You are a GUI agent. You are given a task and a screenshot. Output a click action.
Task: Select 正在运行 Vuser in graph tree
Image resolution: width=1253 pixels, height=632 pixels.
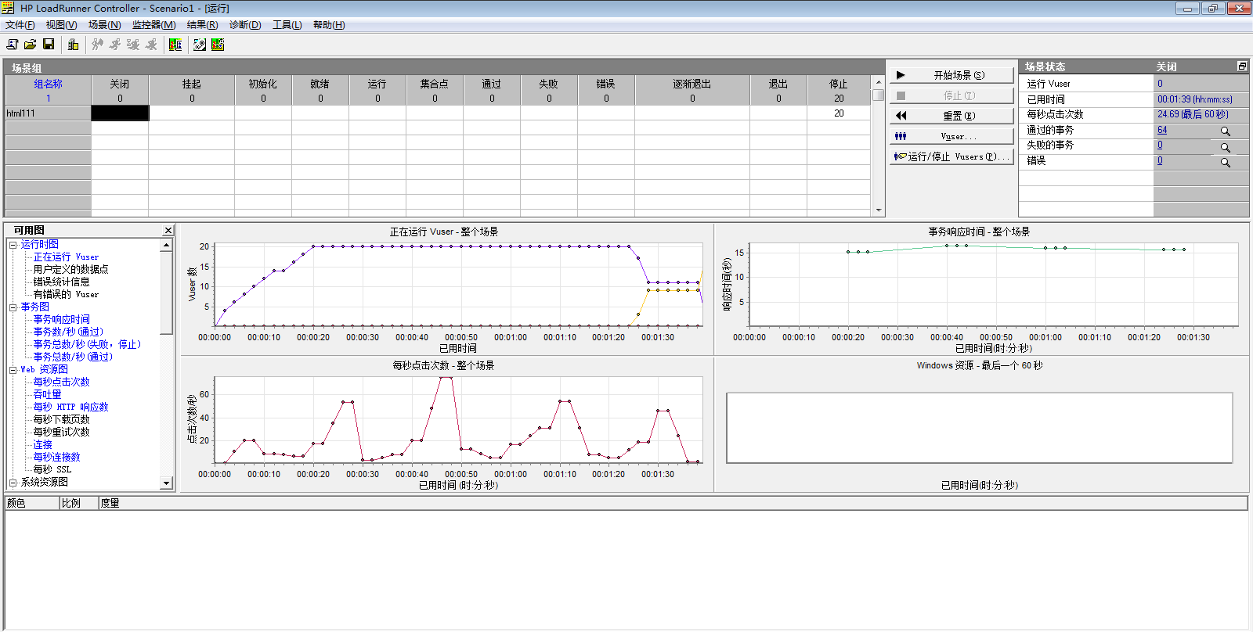(x=66, y=257)
